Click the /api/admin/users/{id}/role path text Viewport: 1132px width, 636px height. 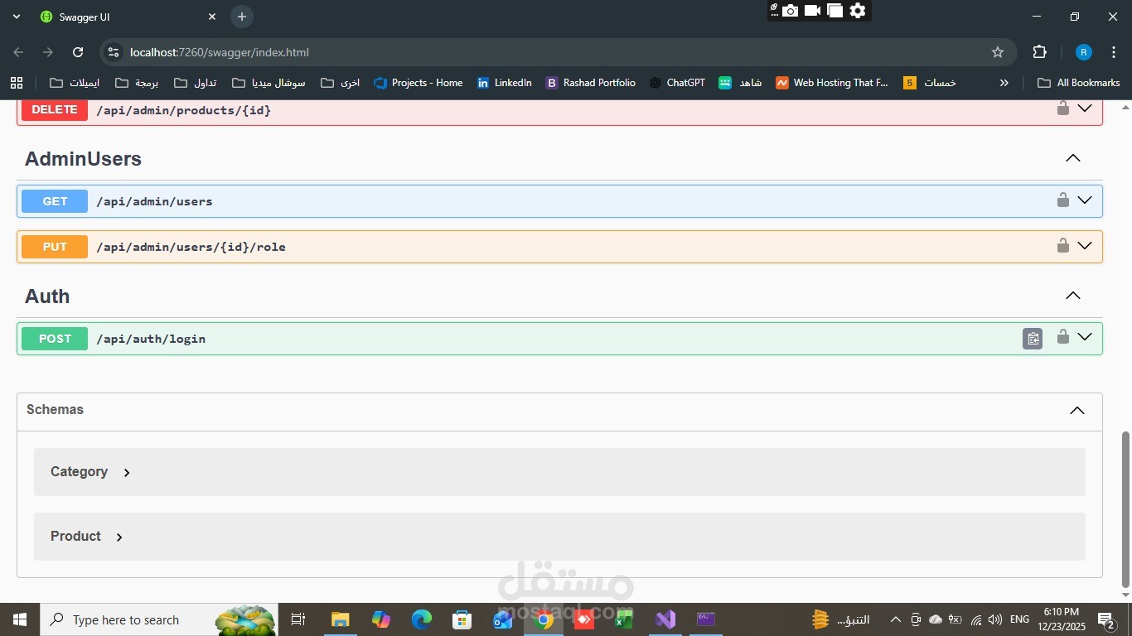(191, 247)
